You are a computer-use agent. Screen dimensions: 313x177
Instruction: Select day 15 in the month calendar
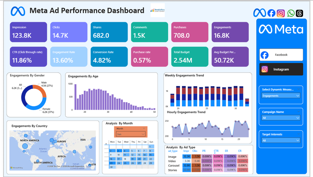(x=151, y=155)
